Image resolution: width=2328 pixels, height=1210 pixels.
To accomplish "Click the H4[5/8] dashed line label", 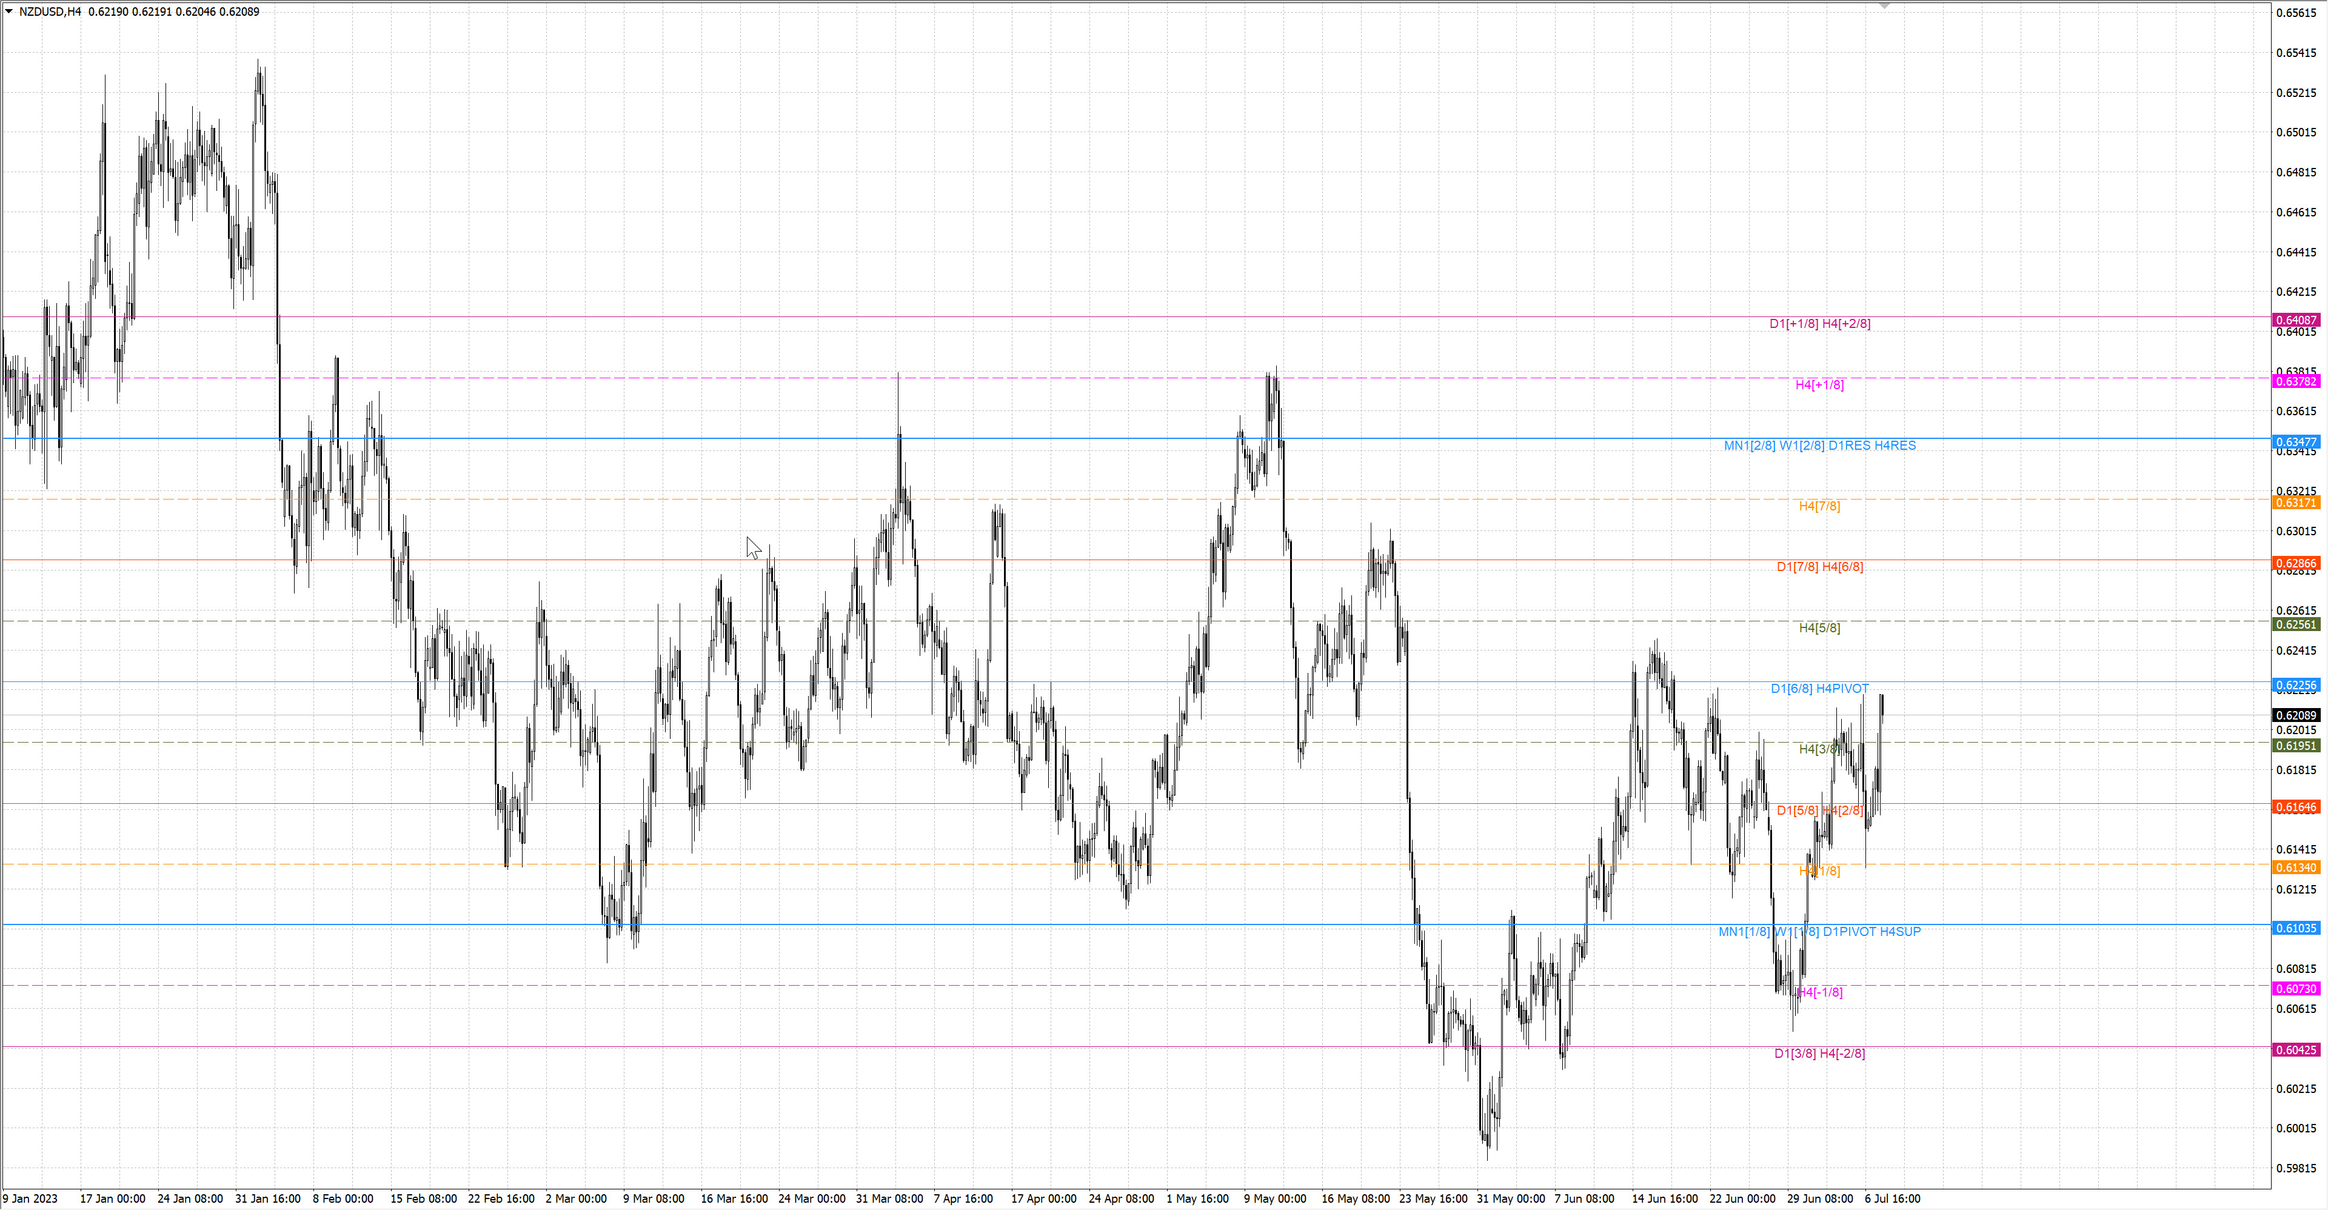I will 1819,628.
